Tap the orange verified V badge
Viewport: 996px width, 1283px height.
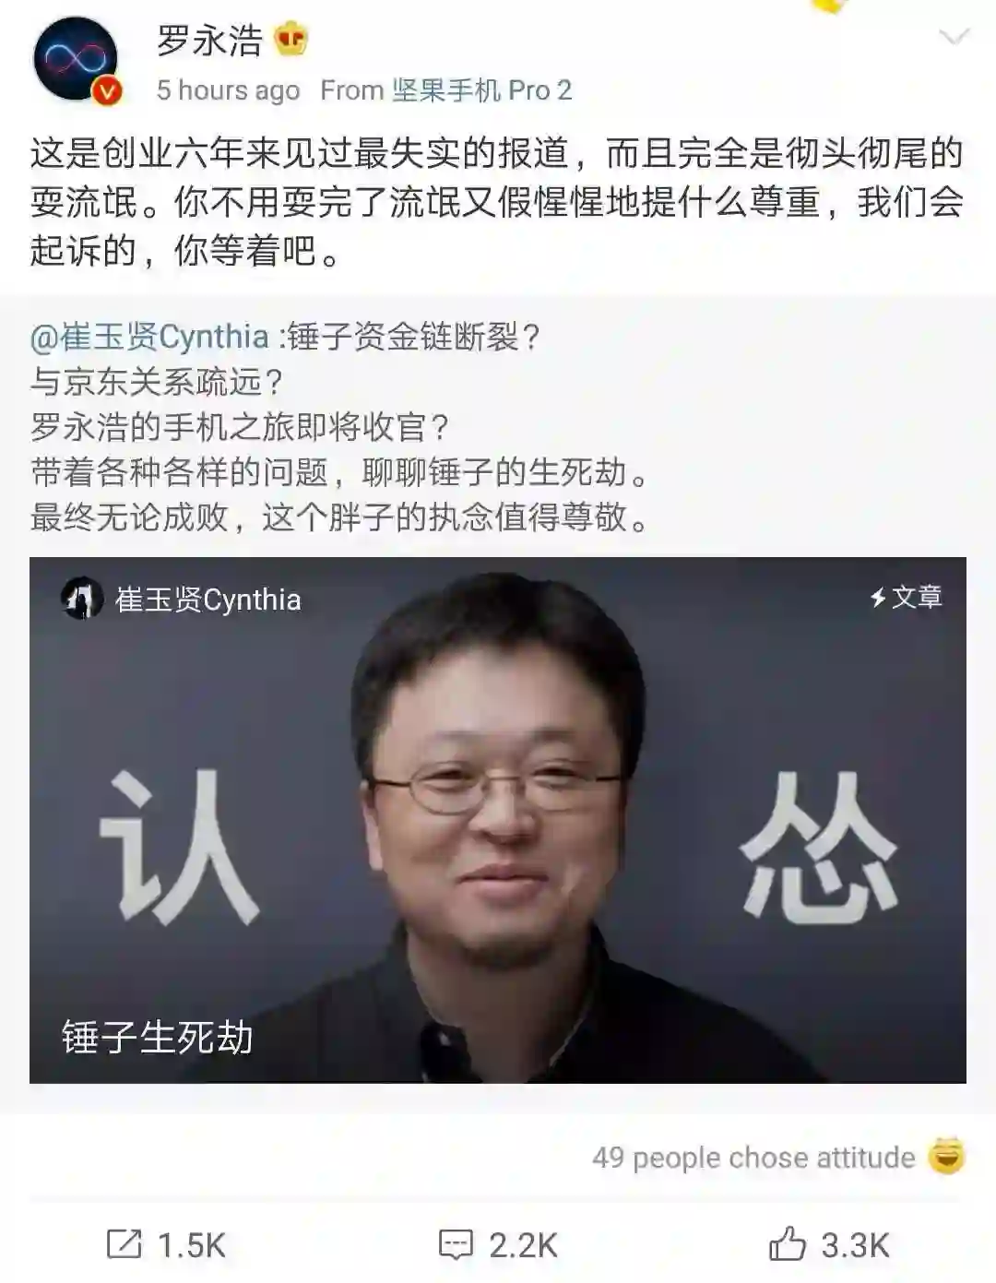[x=107, y=90]
